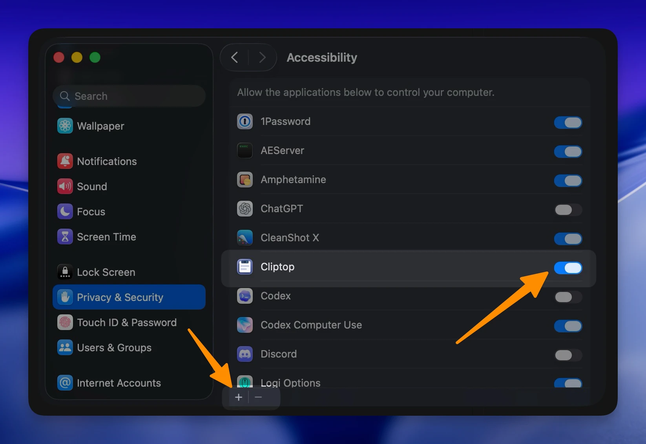Click the search magnifier icon
Screen dimensions: 646x444
65,96
